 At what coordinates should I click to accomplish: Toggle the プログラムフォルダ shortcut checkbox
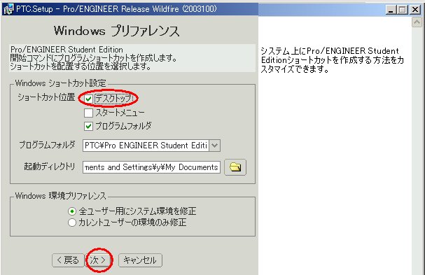(x=88, y=126)
